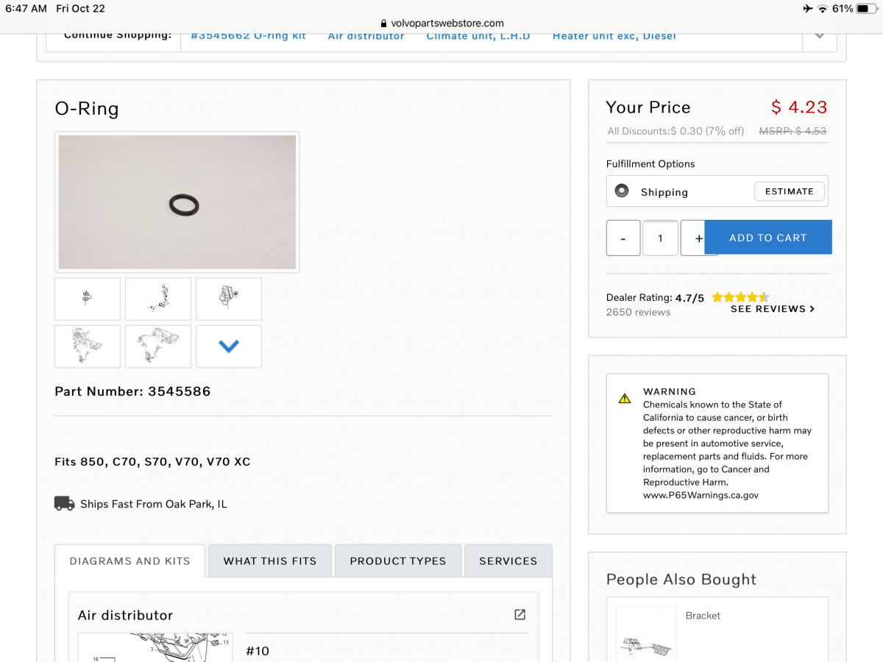Increase quantity with plus button
This screenshot has width=883, height=662.
[693, 238]
